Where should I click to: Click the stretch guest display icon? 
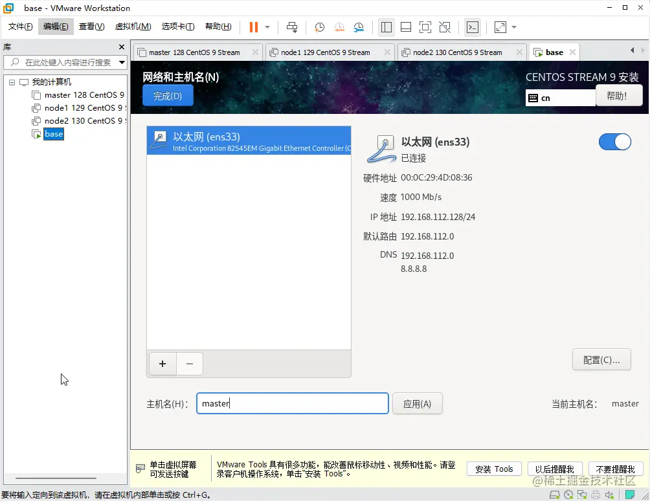(x=500, y=27)
